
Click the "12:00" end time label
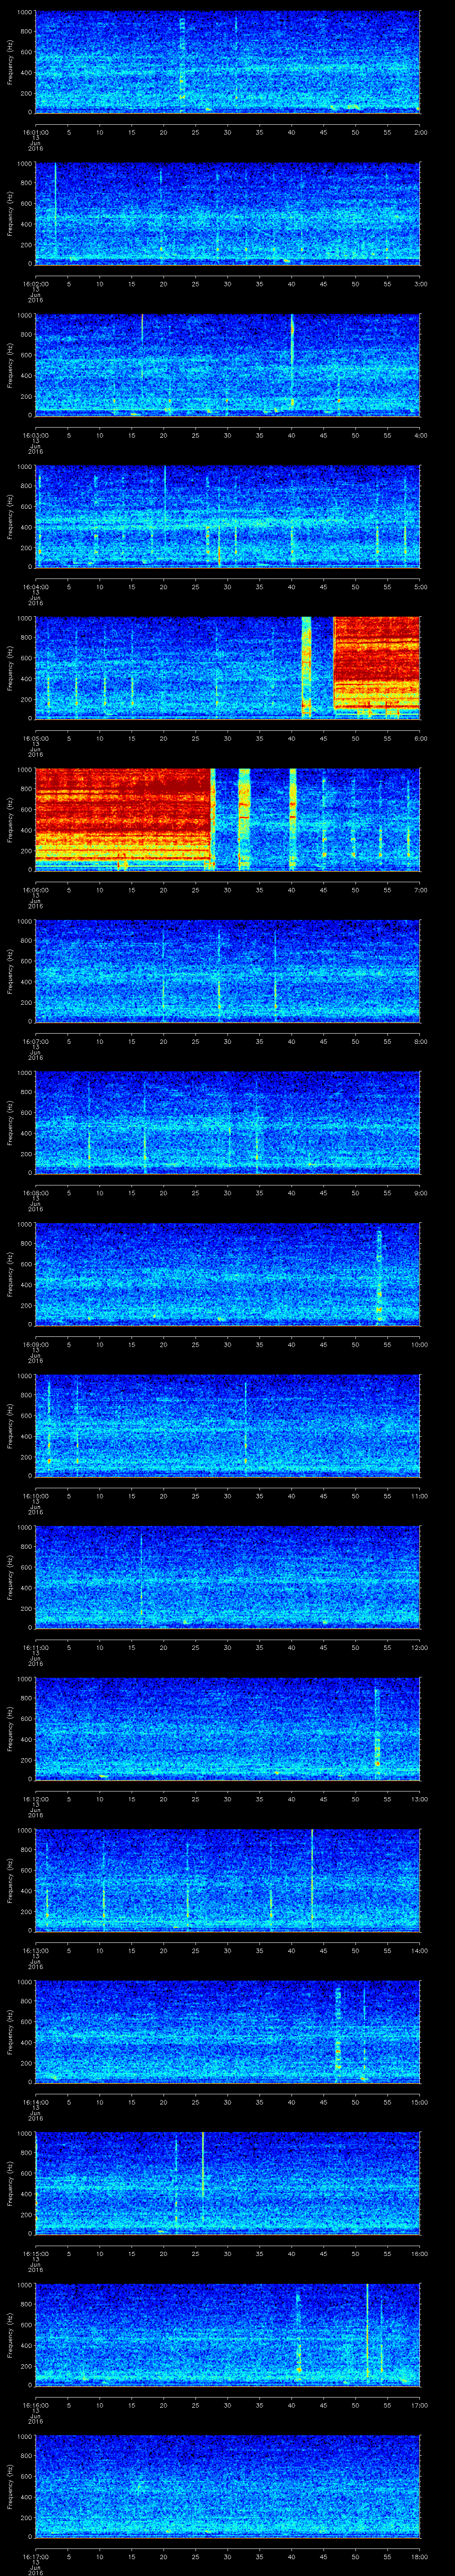(420, 1647)
